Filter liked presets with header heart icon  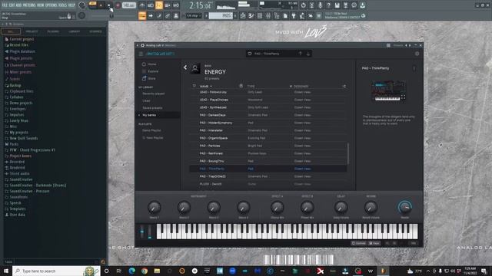[194, 86]
